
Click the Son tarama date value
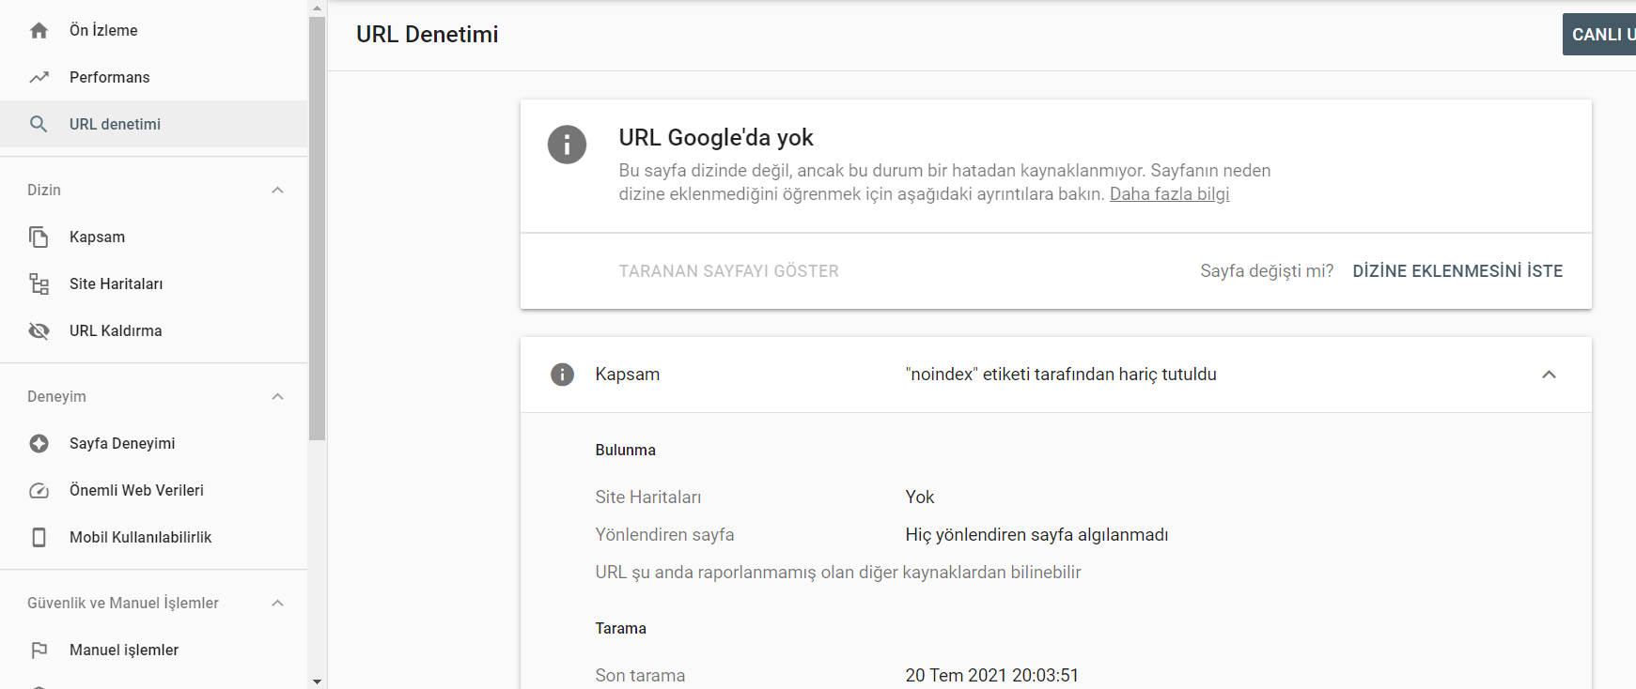click(991, 675)
